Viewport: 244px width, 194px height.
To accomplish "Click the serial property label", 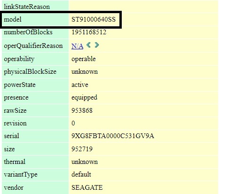I will click(x=11, y=136).
